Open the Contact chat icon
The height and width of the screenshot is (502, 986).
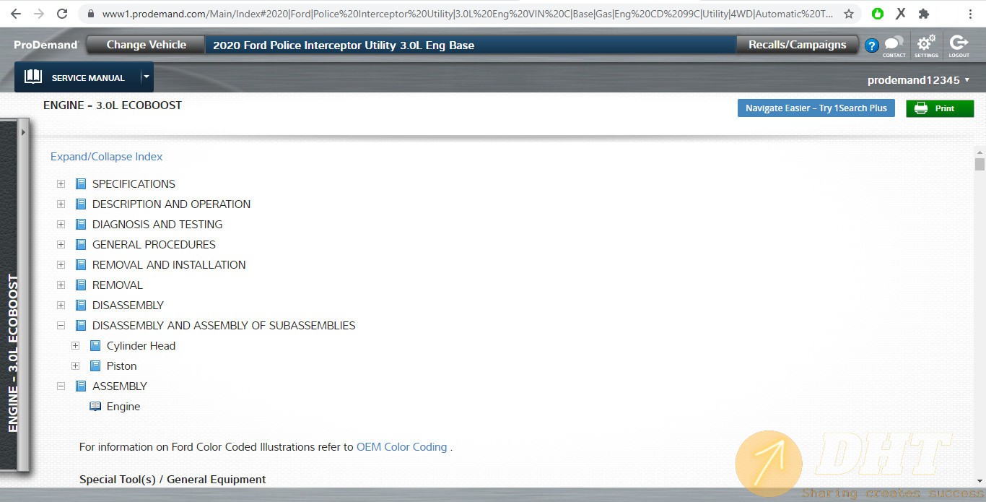pyautogui.click(x=894, y=45)
